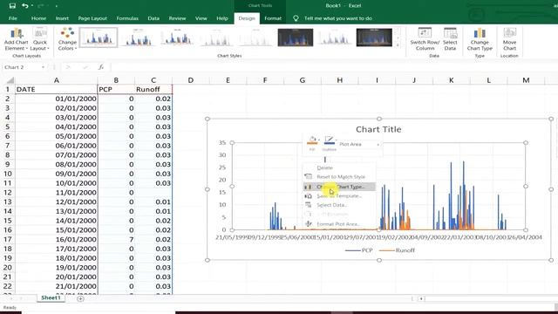Image resolution: width=558 pixels, height=314 pixels.
Task: Click the Fill button in mini toolbar
Action: [312, 143]
